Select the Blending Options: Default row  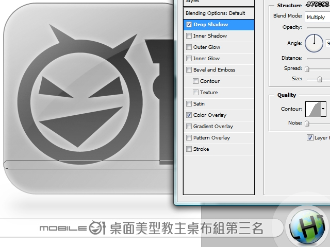click(x=219, y=13)
